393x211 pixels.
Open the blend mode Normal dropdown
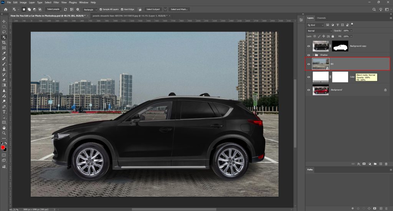(320, 30)
